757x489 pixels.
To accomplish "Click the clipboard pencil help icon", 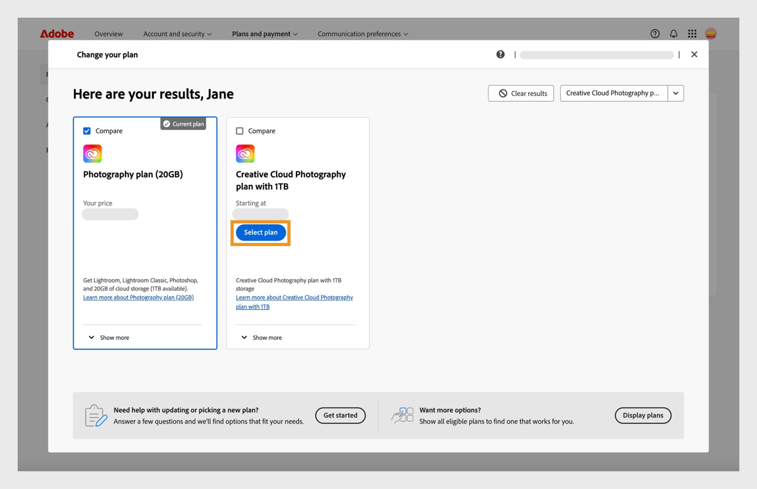I will [x=96, y=416].
